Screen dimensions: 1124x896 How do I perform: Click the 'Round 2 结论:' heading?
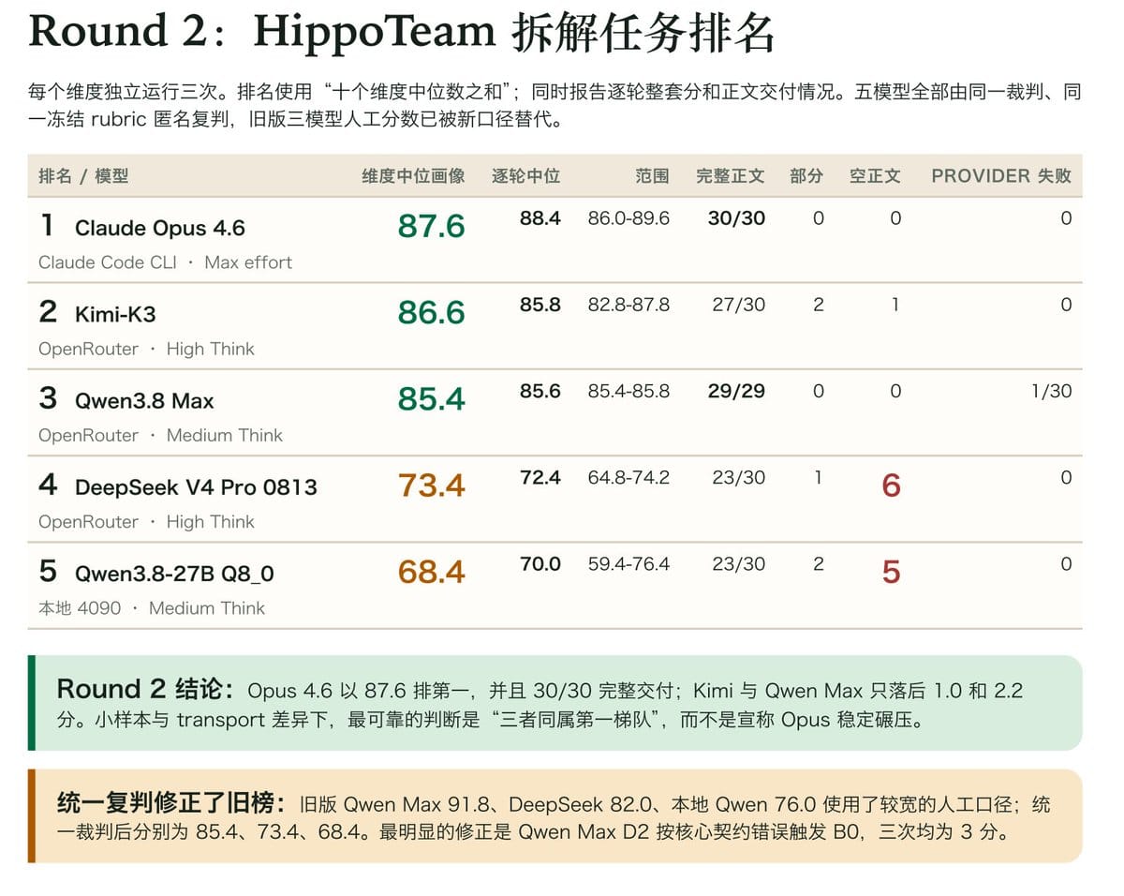[144, 689]
